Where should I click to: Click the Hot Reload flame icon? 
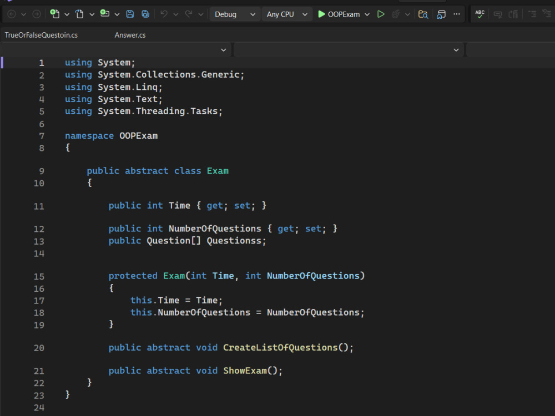click(x=396, y=14)
